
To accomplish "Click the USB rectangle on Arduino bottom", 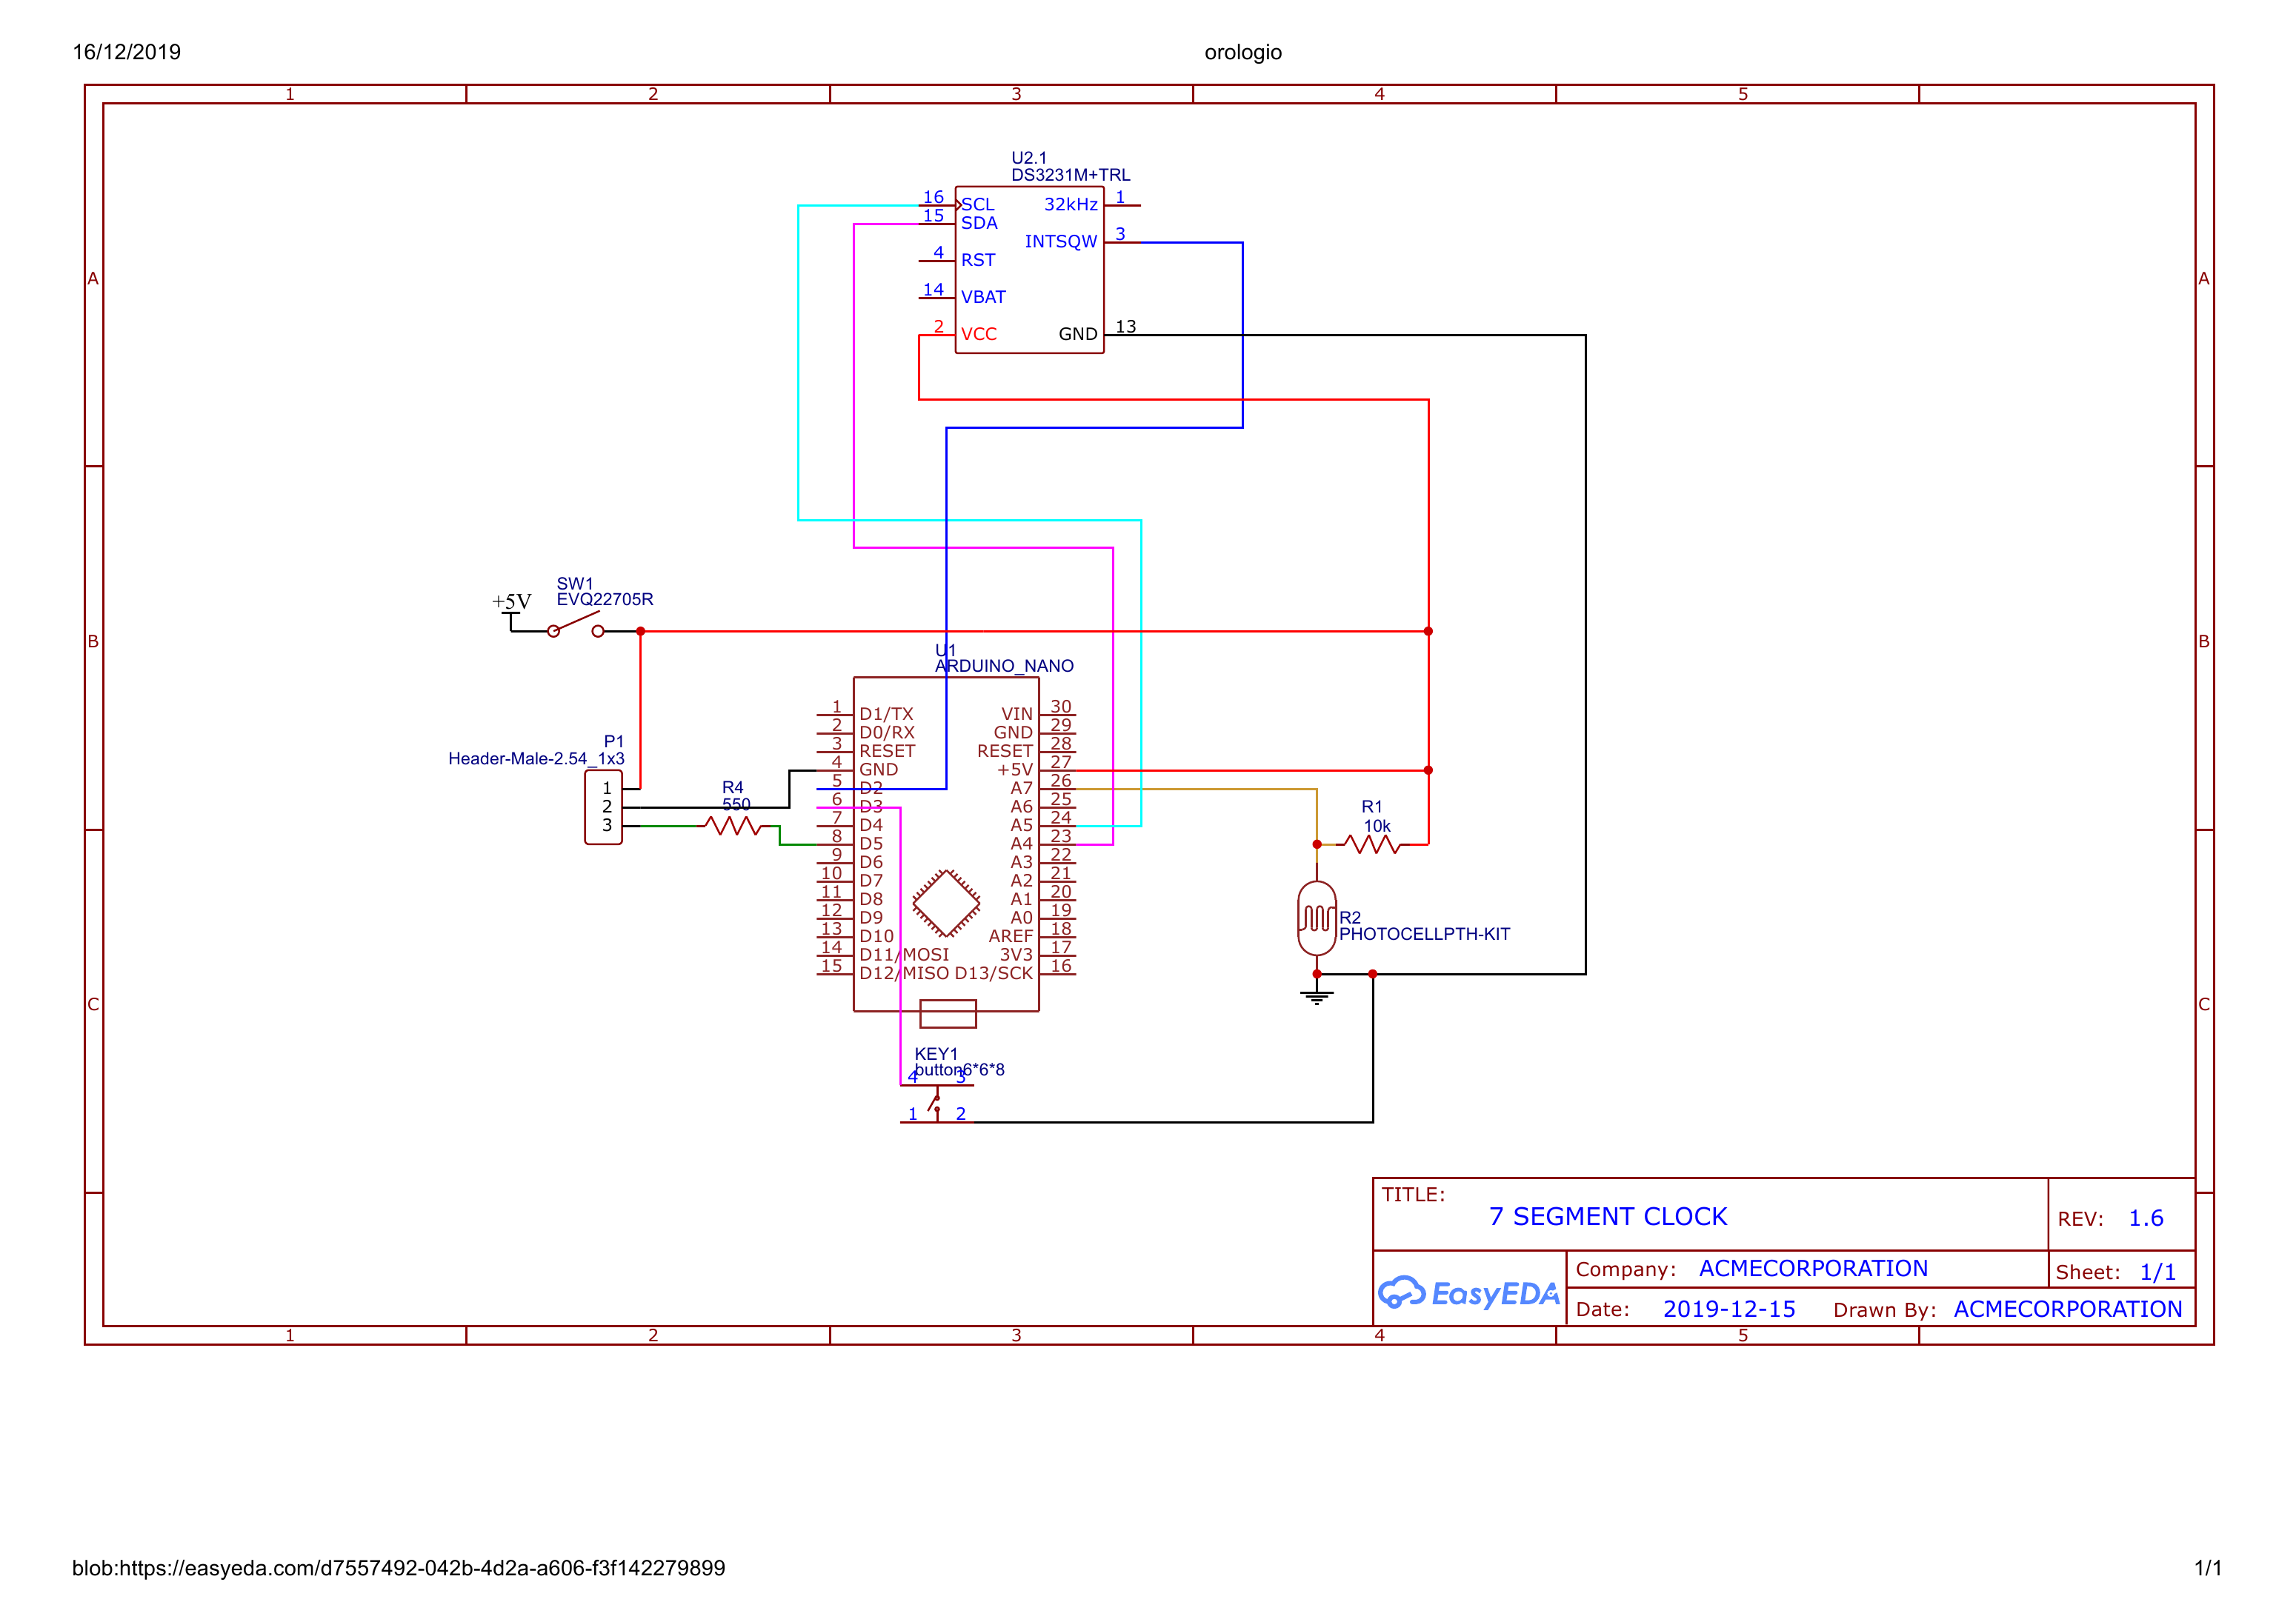I will pyautogui.click(x=947, y=1013).
